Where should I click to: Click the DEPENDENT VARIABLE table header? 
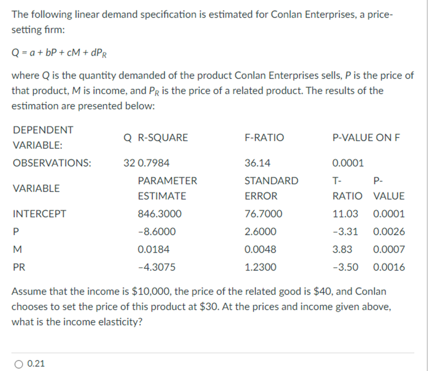click(43, 137)
